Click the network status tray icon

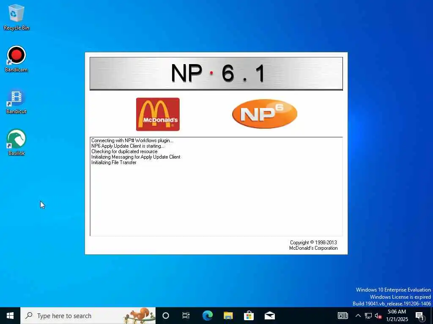[368, 316]
